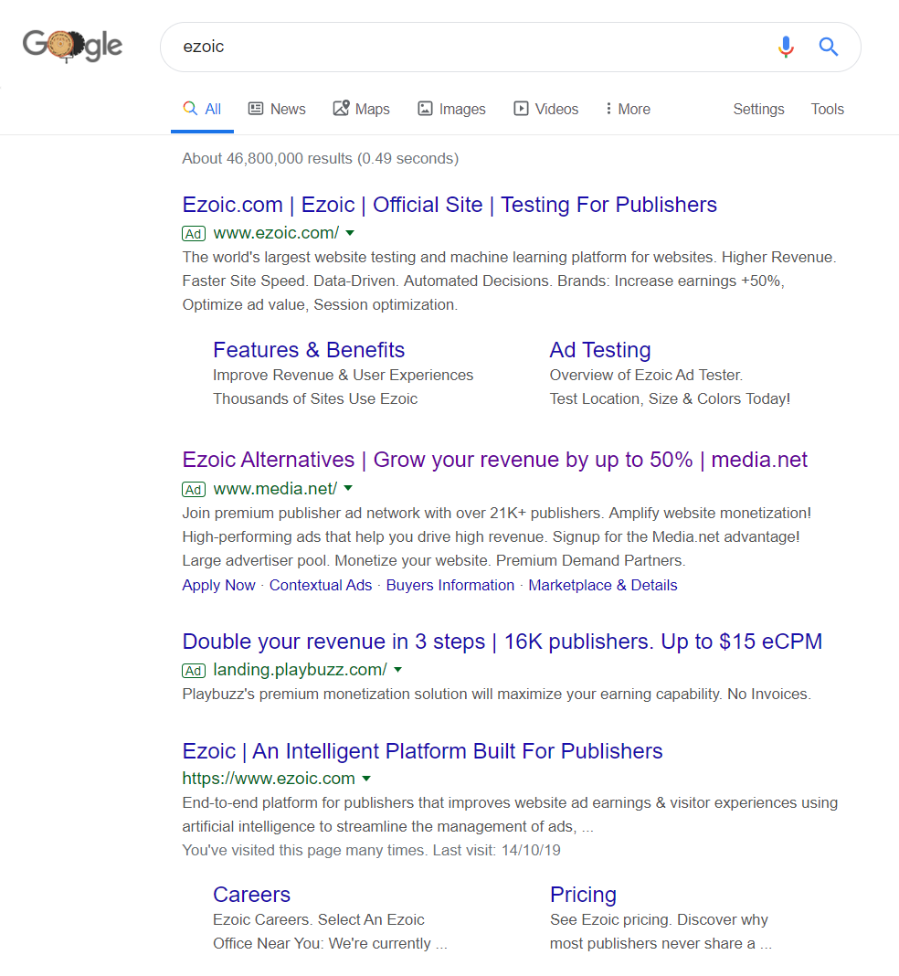Viewport: 899px width, 976px height.
Task: Click the search box containing ezoic
Action: pyautogui.click(x=510, y=48)
